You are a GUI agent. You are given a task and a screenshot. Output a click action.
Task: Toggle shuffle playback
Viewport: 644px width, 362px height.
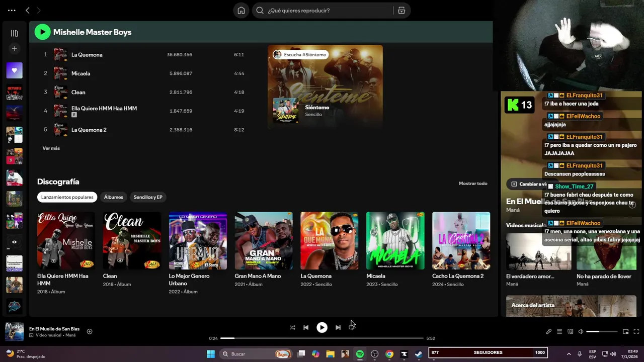point(292,327)
